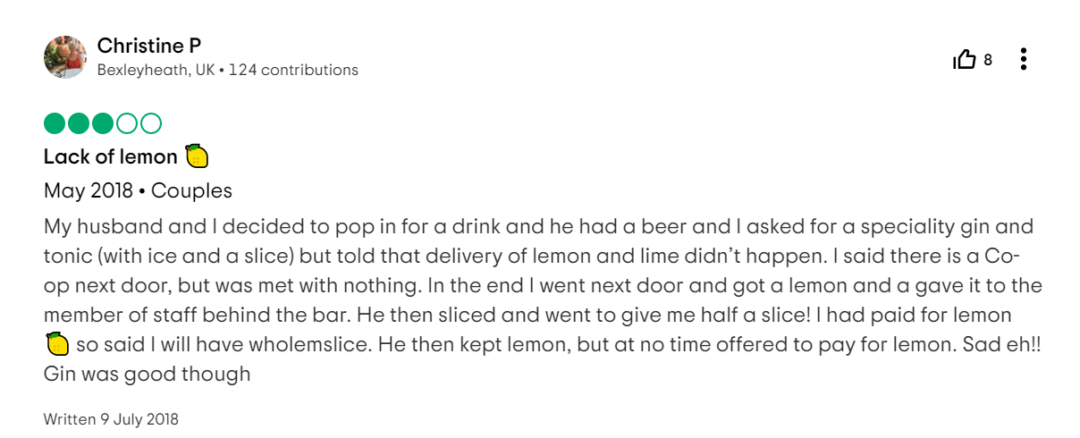Screen dimensions: 1080x438
Task: Open the "Lack of lemon" review title
Action: point(111,156)
